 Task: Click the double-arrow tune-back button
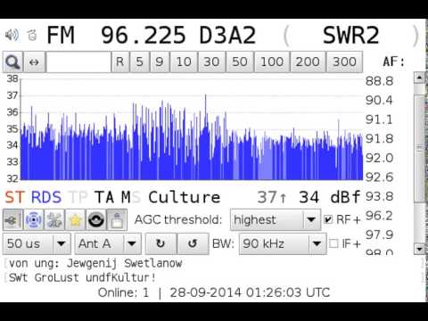[35, 62]
